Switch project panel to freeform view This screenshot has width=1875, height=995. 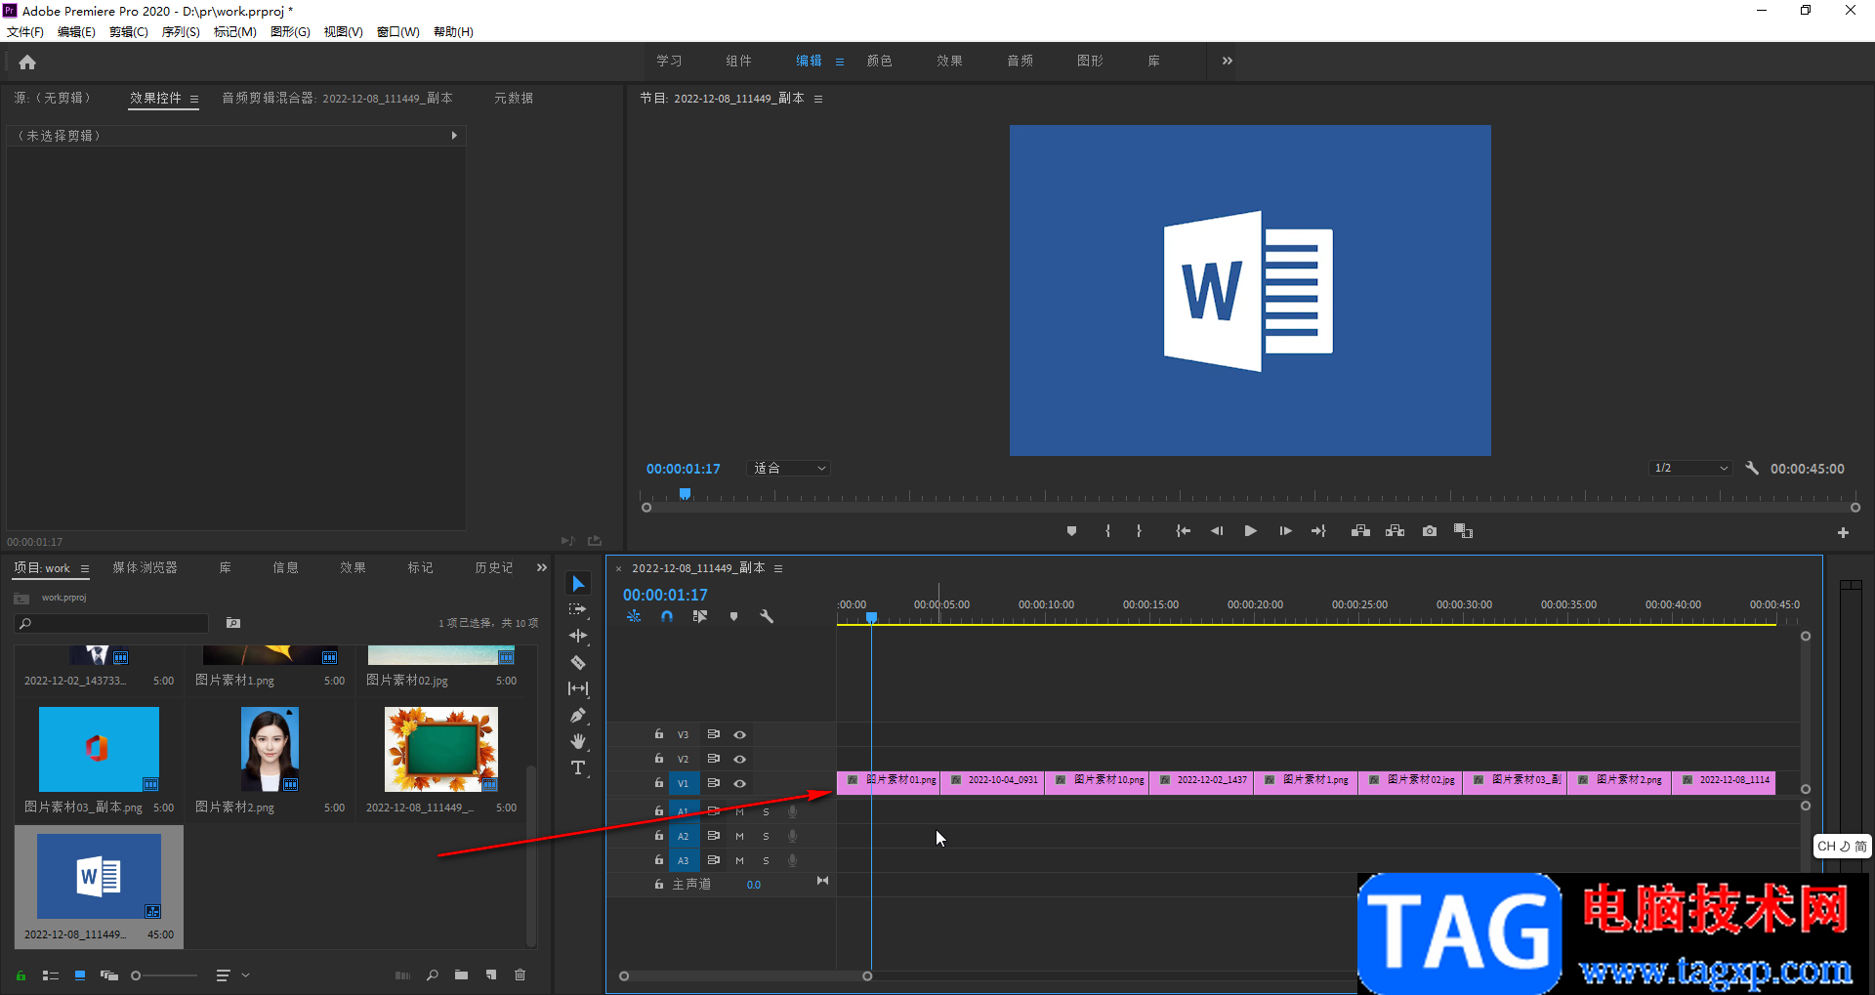109,975
